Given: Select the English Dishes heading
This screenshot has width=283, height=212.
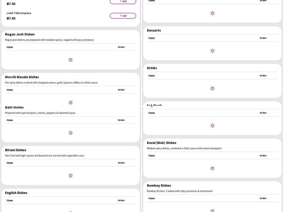Looking at the screenshot, I should coord(16,193).
